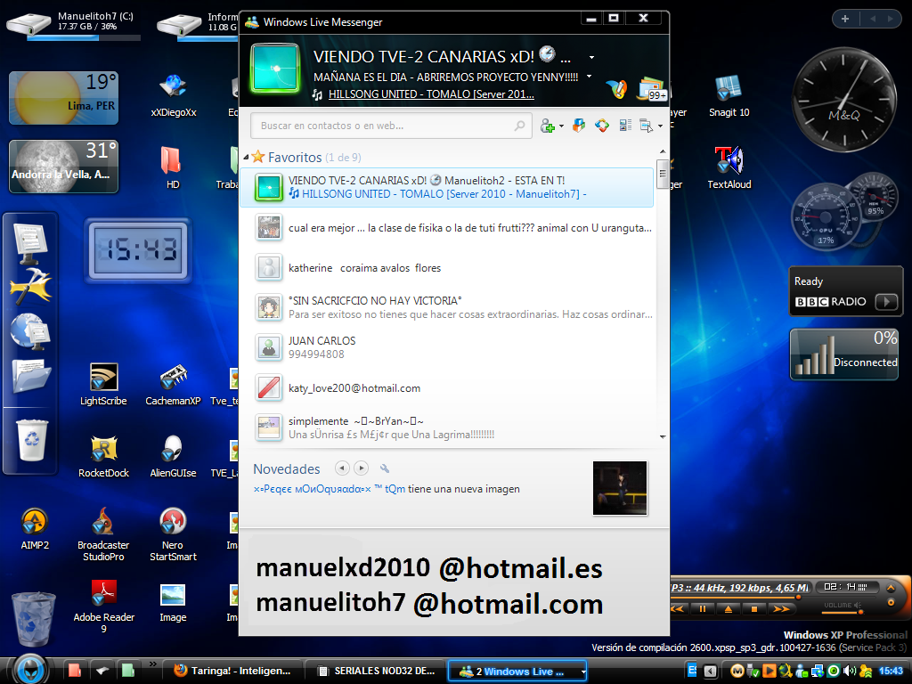Open Novedades settings wrench icon
Image resolution: width=912 pixels, height=684 pixels.
click(385, 468)
